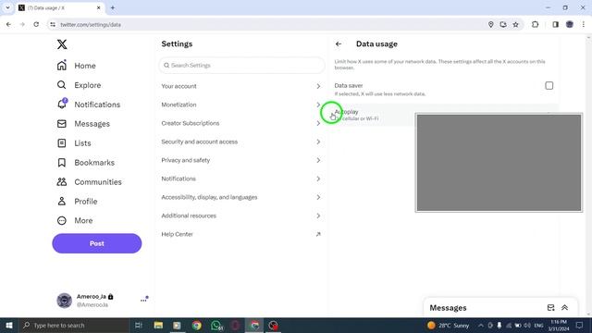The image size is (592, 333).
Task: Open Your account settings
Action: point(240,86)
